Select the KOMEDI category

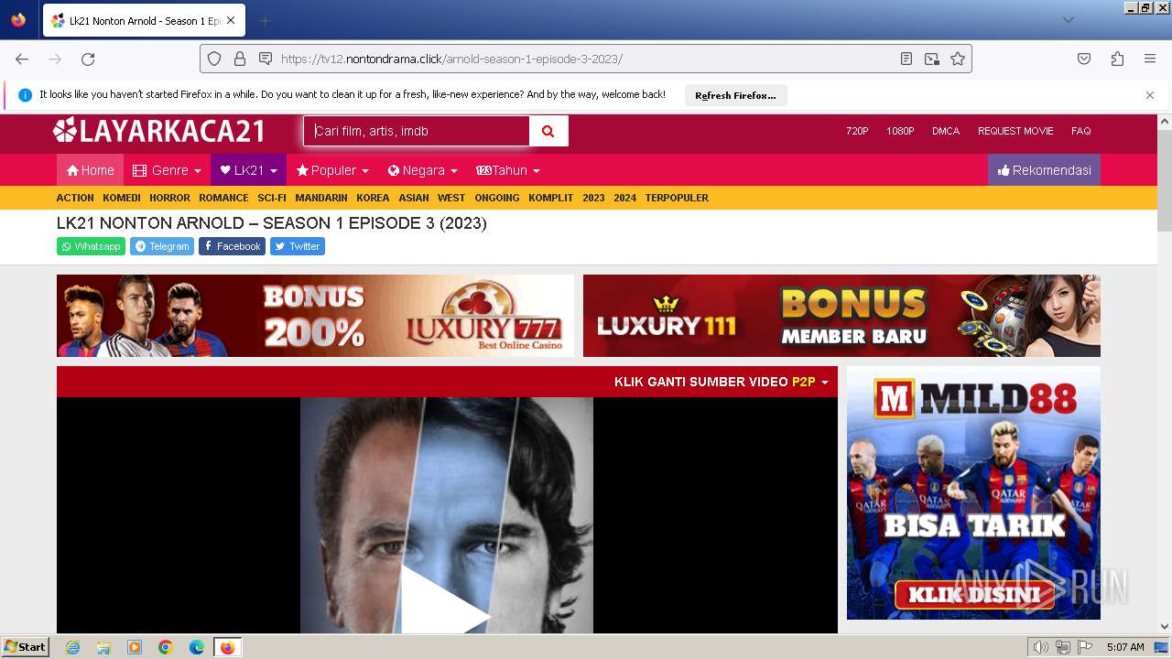point(122,198)
